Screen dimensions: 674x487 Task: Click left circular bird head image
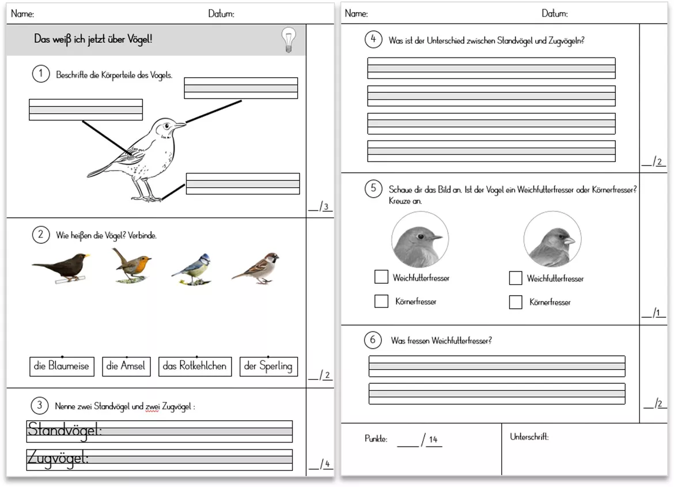coord(420,240)
